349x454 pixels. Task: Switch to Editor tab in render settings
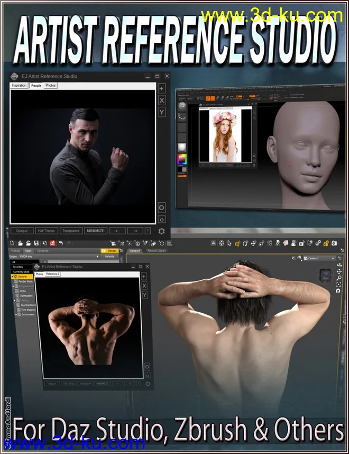click(x=29, y=251)
